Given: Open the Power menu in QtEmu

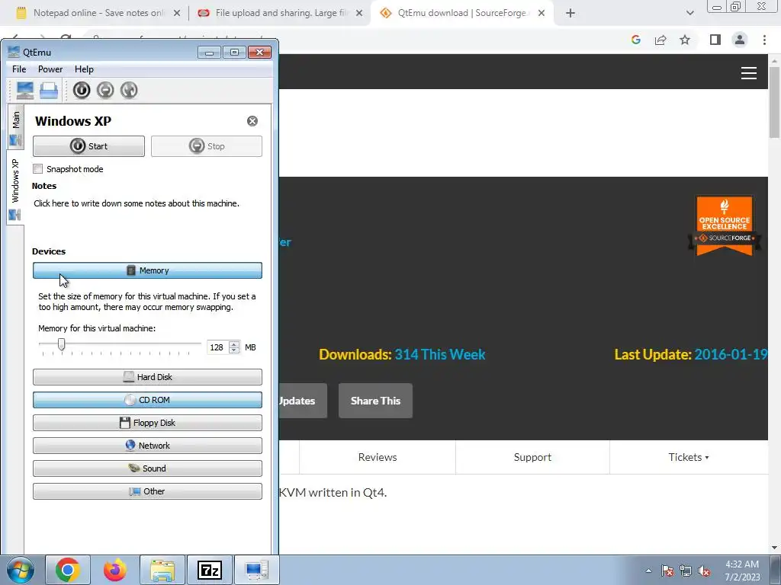Looking at the screenshot, I should coord(50,69).
